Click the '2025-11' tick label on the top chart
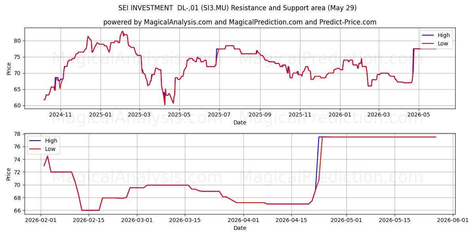Viewport: 475px width, 237px height. tap(300, 115)
